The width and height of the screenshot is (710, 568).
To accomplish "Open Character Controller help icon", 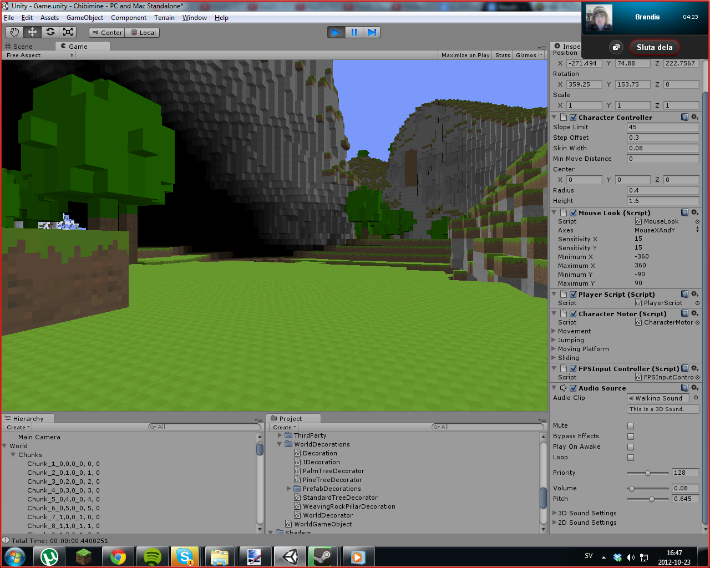I will click(x=684, y=117).
